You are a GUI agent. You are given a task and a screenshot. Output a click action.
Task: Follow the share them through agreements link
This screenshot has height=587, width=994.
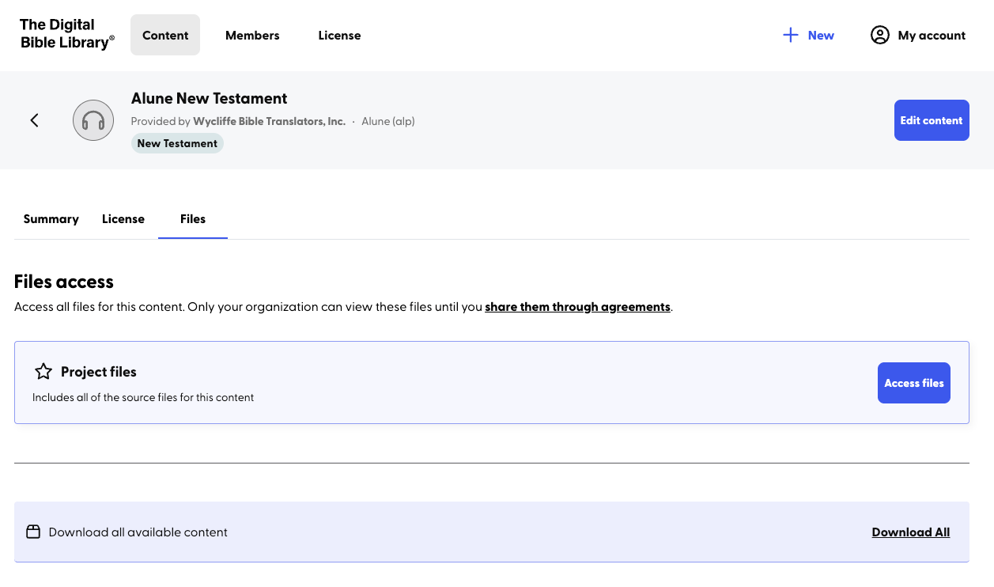(x=577, y=307)
